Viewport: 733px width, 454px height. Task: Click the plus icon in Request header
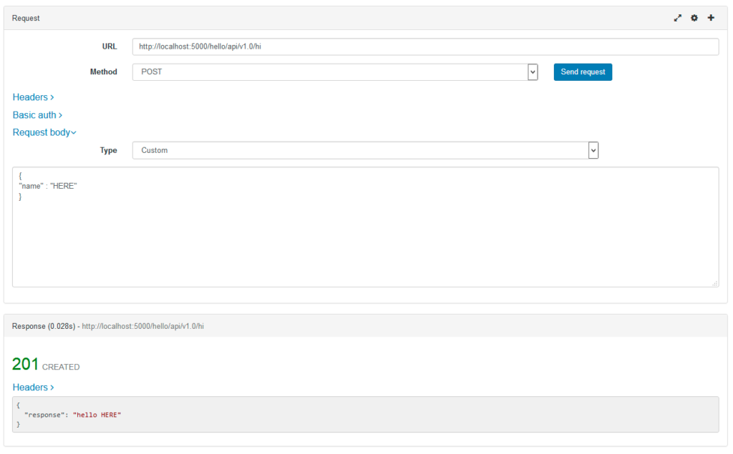pos(711,18)
